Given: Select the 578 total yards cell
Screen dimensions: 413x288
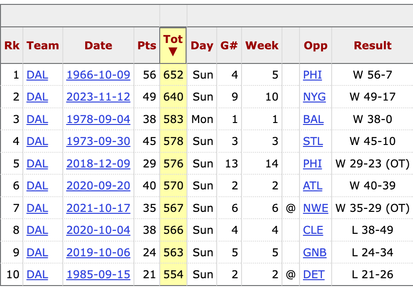Looking at the screenshot, I should [173, 141].
